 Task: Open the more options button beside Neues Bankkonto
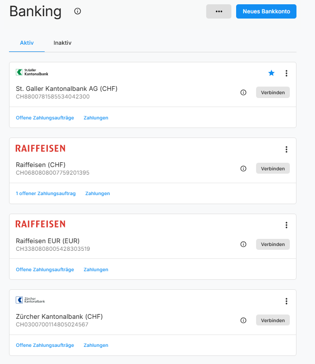(x=219, y=11)
